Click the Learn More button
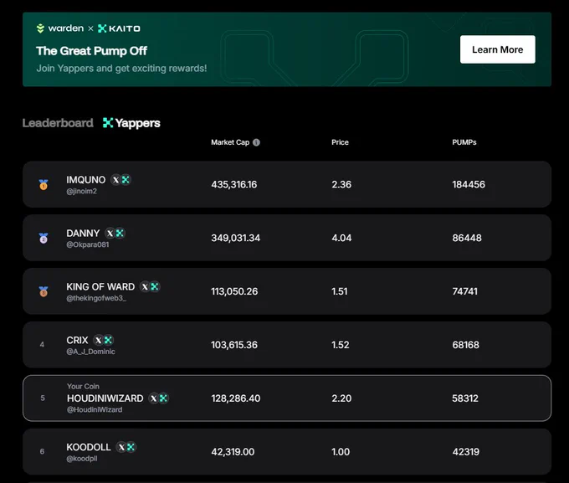569x483 pixels. click(x=498, y=49)
